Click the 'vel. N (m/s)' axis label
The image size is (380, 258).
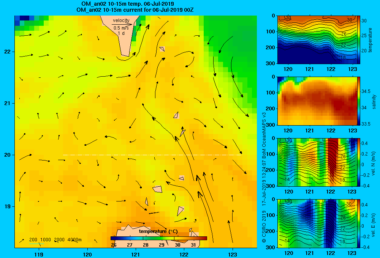pyautogui.click(x=373, y=163)
